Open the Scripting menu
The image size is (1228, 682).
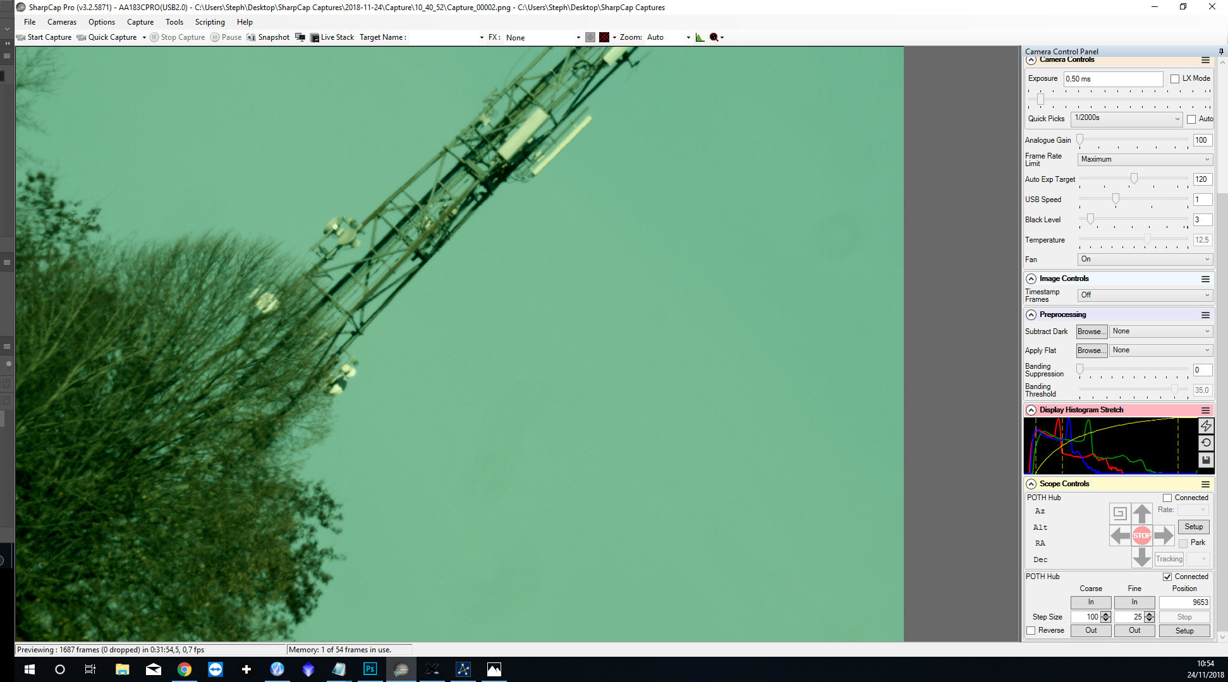(210, 22)
